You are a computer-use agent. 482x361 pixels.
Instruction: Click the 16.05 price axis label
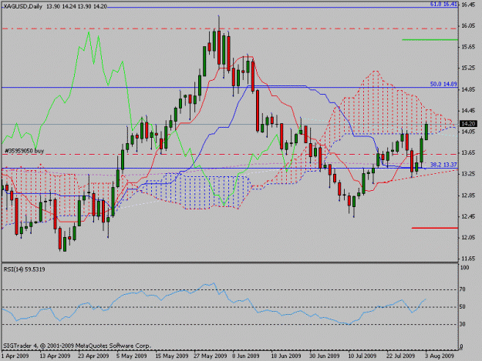pyautogui.click(x=468, y=25)
